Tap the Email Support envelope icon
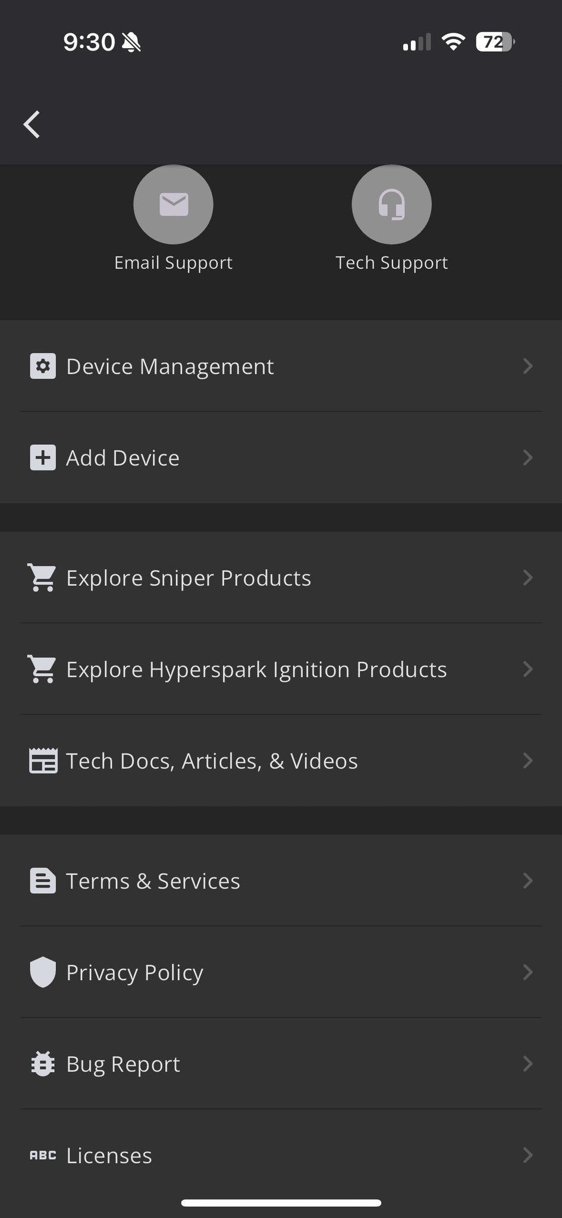This screenshot has width=562, height=1218. 173,205
